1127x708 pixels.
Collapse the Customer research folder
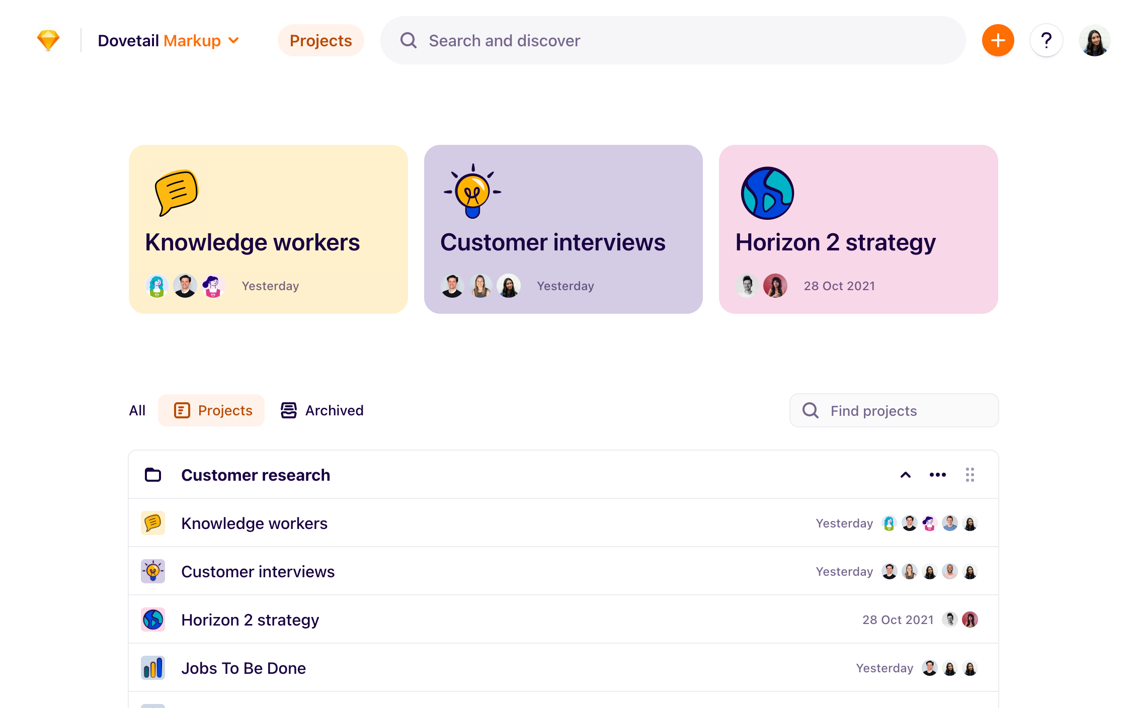[x=905, y=475]
